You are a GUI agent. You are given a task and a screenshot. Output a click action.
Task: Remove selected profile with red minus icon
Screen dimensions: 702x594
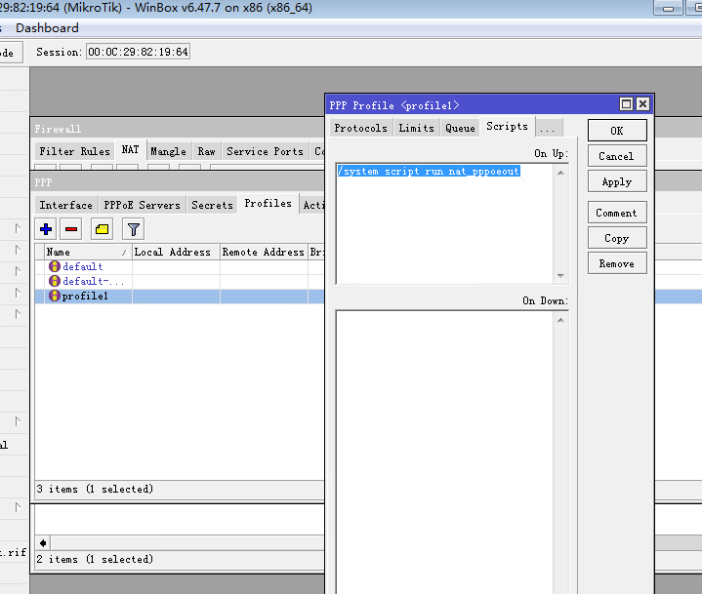click(71, 229)
